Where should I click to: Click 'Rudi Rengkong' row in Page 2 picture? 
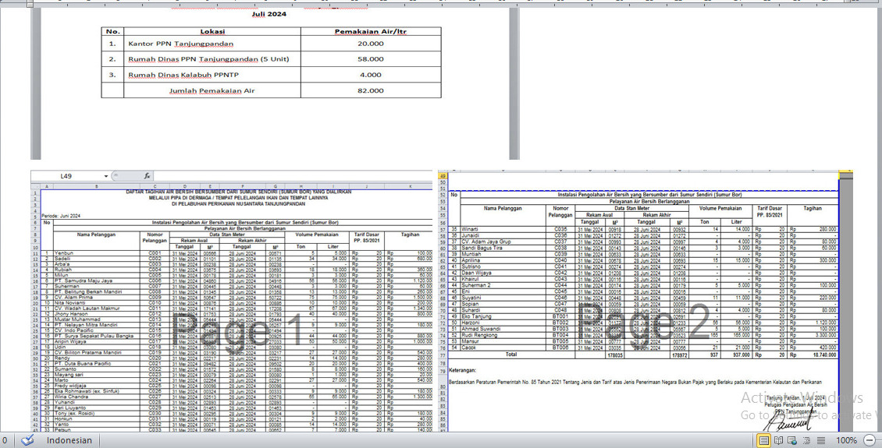[x=478, y=335]
